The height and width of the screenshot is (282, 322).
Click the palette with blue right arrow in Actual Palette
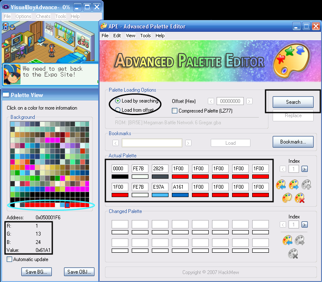coord(294,185)
